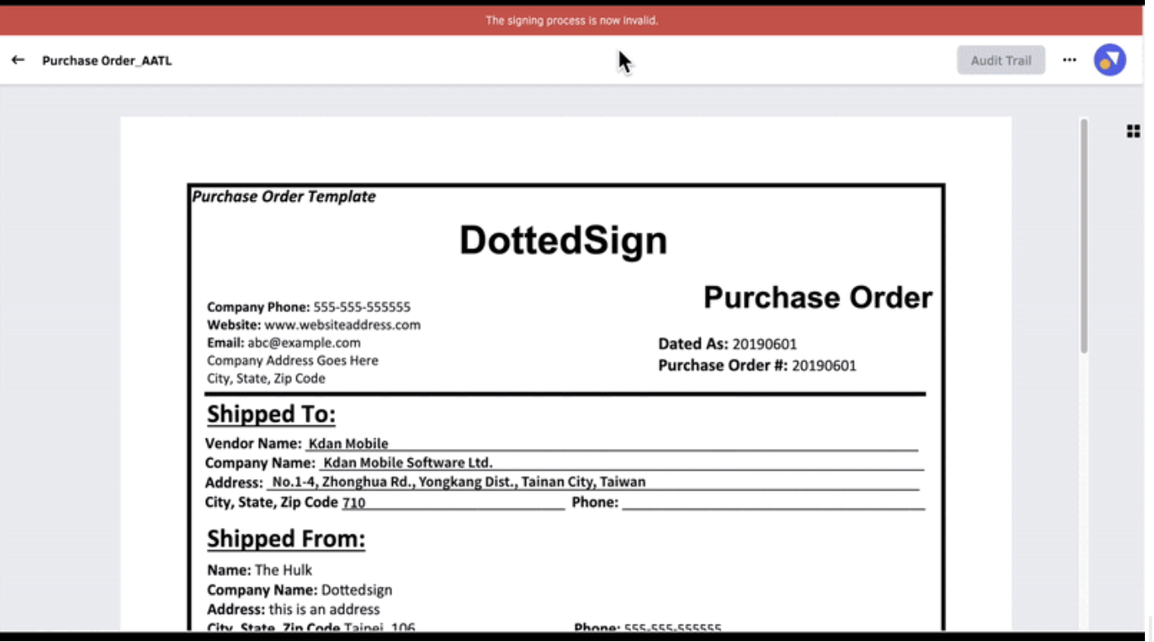Image resolution: width=1154 pixels, height=642 pixels.
Task: Click the DottedSign account avatar
Action: [x=1110, y=60]
